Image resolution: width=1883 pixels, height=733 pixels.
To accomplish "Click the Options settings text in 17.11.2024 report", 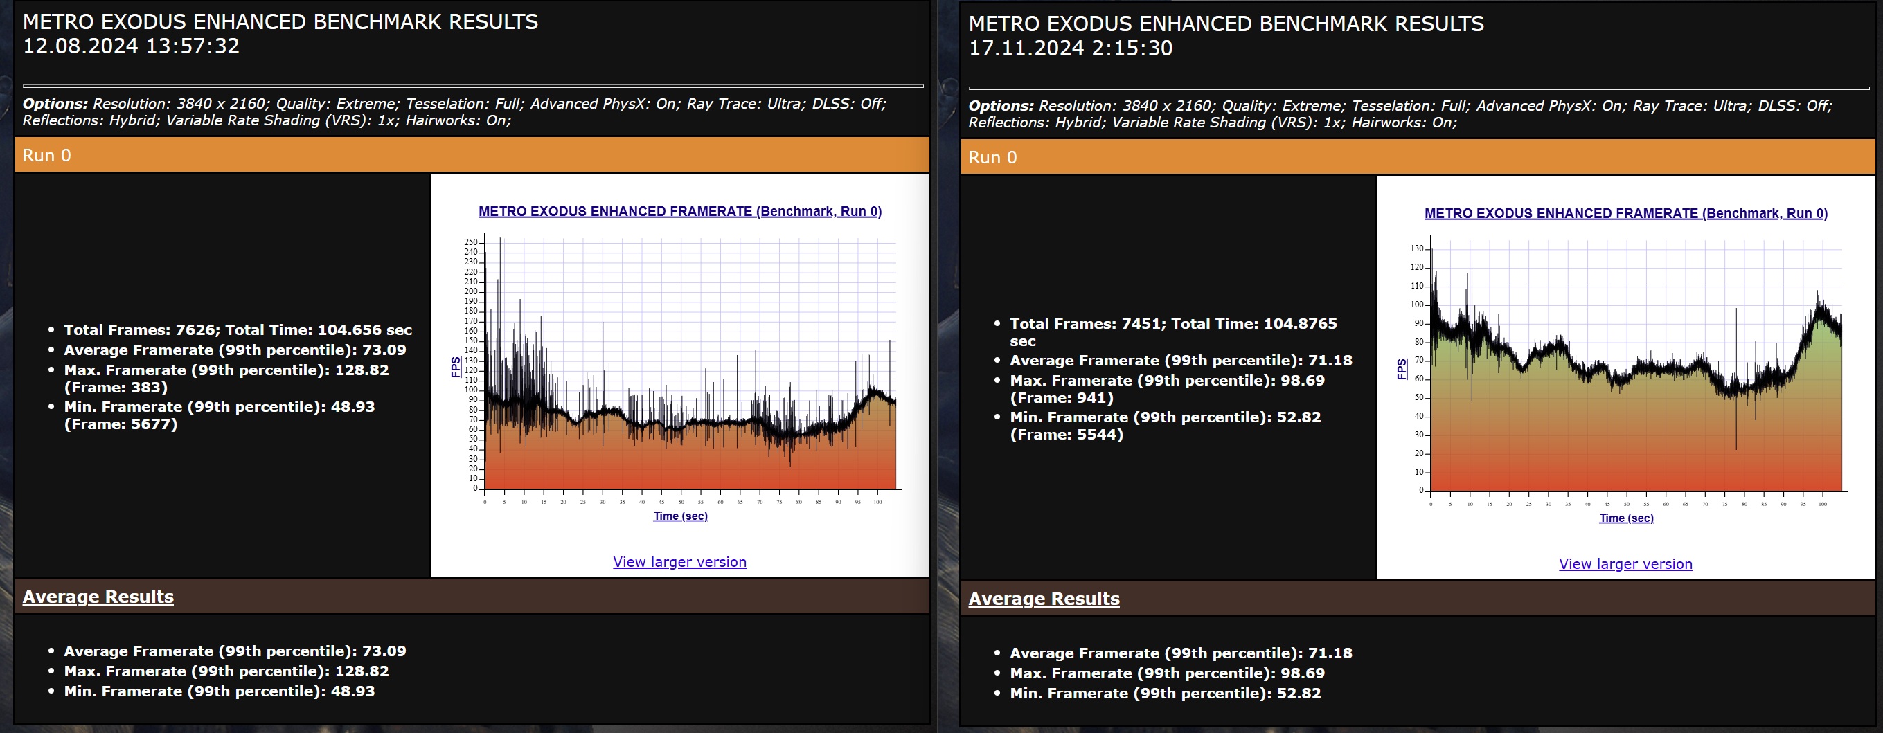I will click(1400, 114).
